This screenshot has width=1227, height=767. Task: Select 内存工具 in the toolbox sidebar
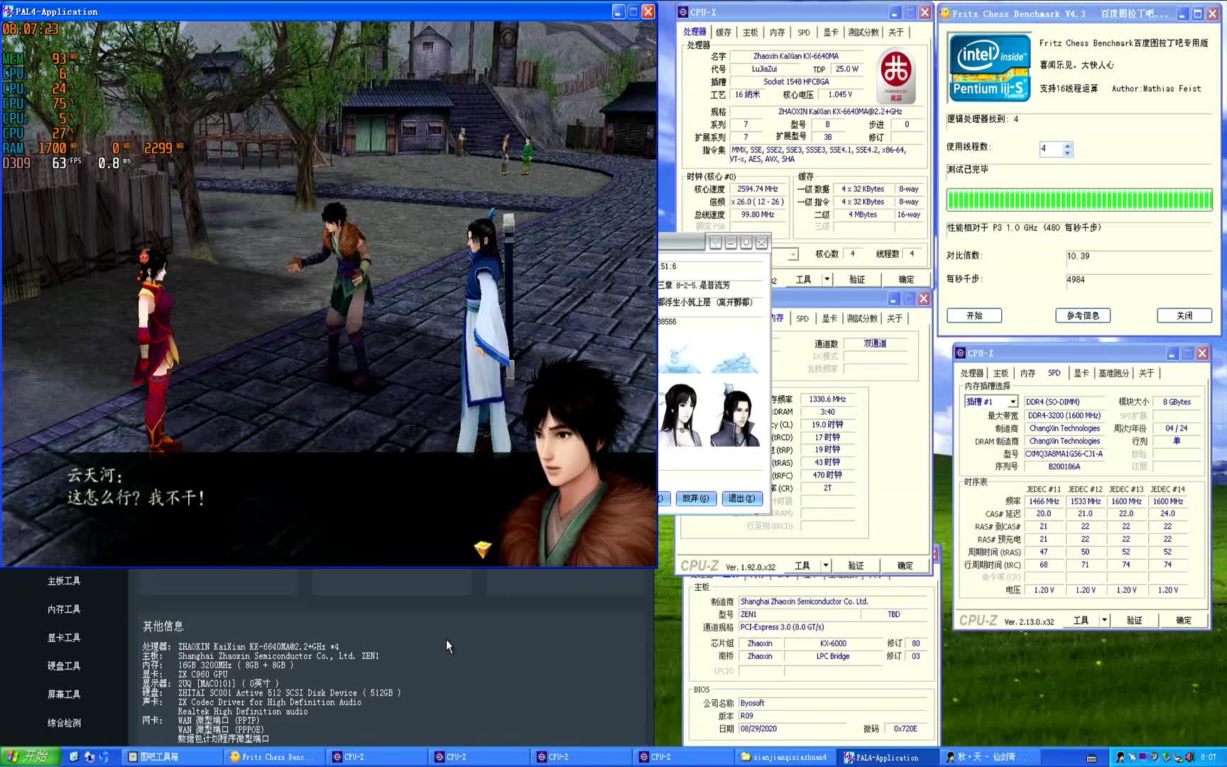(x=64, y=609)
